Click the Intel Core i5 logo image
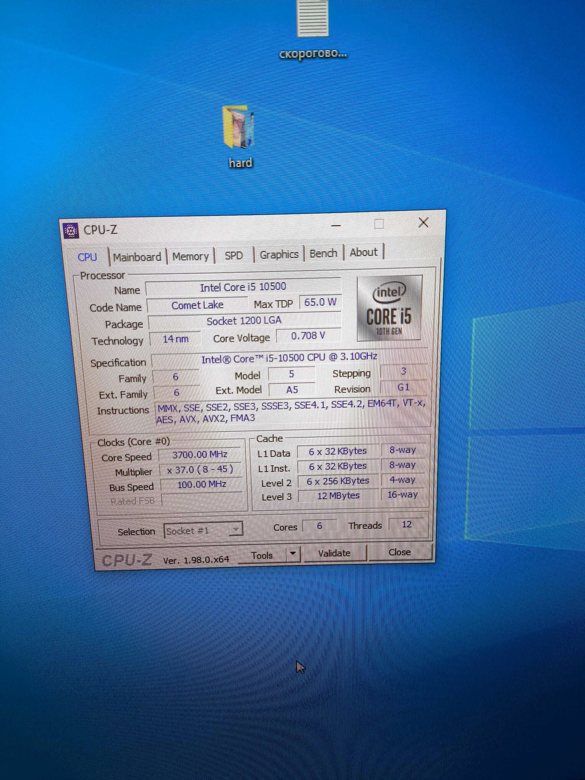The width and height of the screenshot is (585, 780). 389,309
